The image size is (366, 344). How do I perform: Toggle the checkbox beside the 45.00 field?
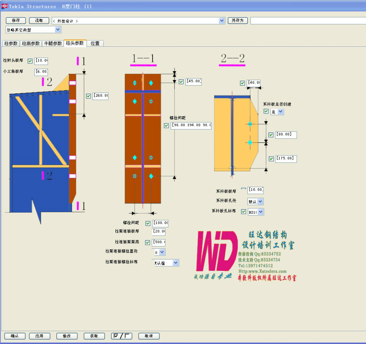(x=181, y=82)
